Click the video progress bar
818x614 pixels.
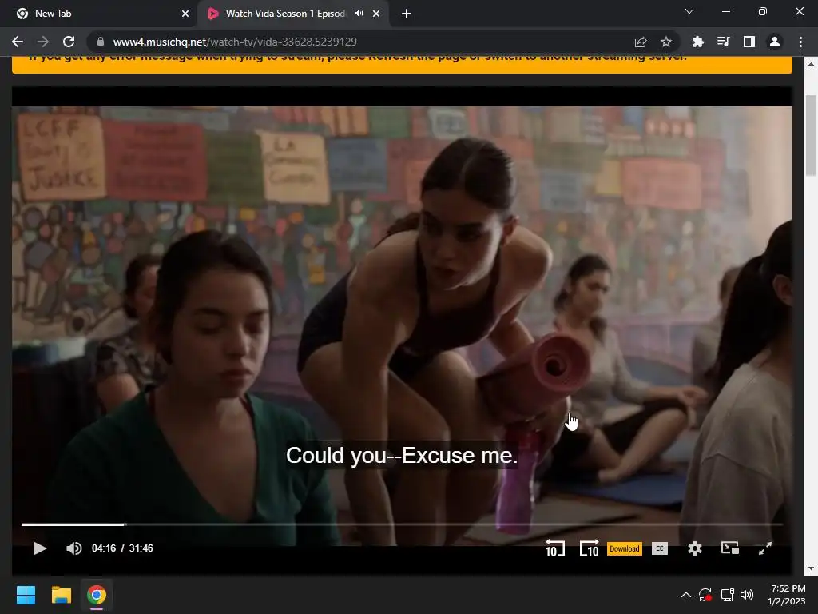pyautogui.click(x=402, y=524)
